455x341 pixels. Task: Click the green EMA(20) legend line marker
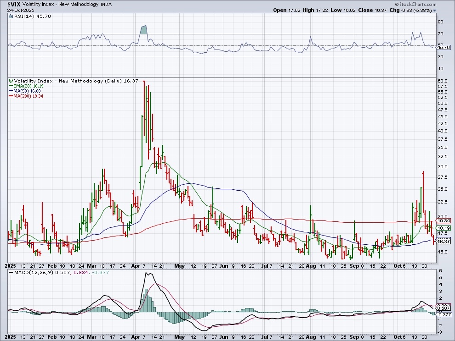[x=11, y=86]
